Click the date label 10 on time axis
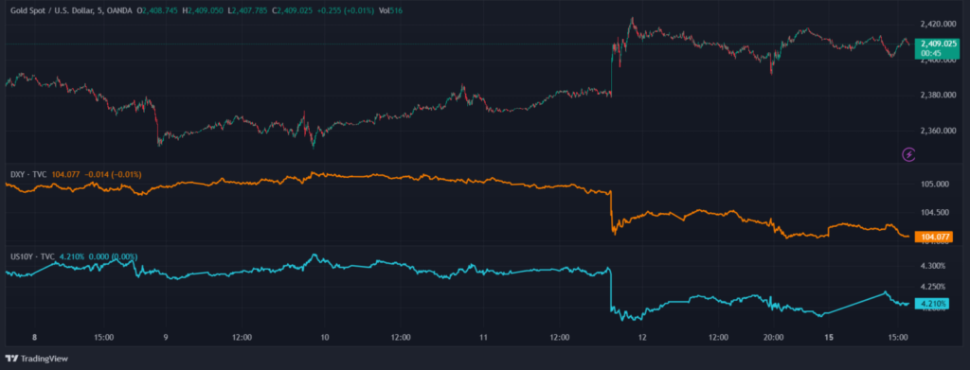The image size is (970, 370). 325,337
